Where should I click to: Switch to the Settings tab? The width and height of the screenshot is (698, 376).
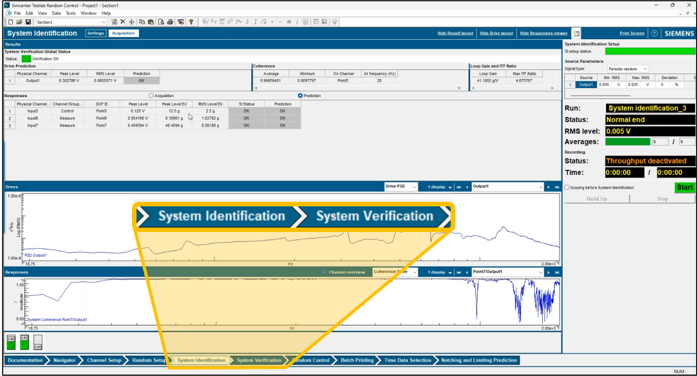click(96, 33)
